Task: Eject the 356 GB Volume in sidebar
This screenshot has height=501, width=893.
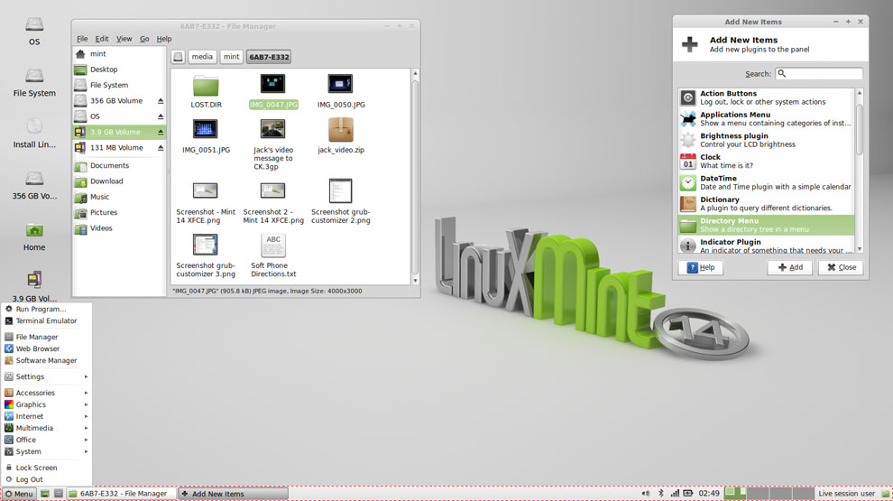Action: [161, 101]
